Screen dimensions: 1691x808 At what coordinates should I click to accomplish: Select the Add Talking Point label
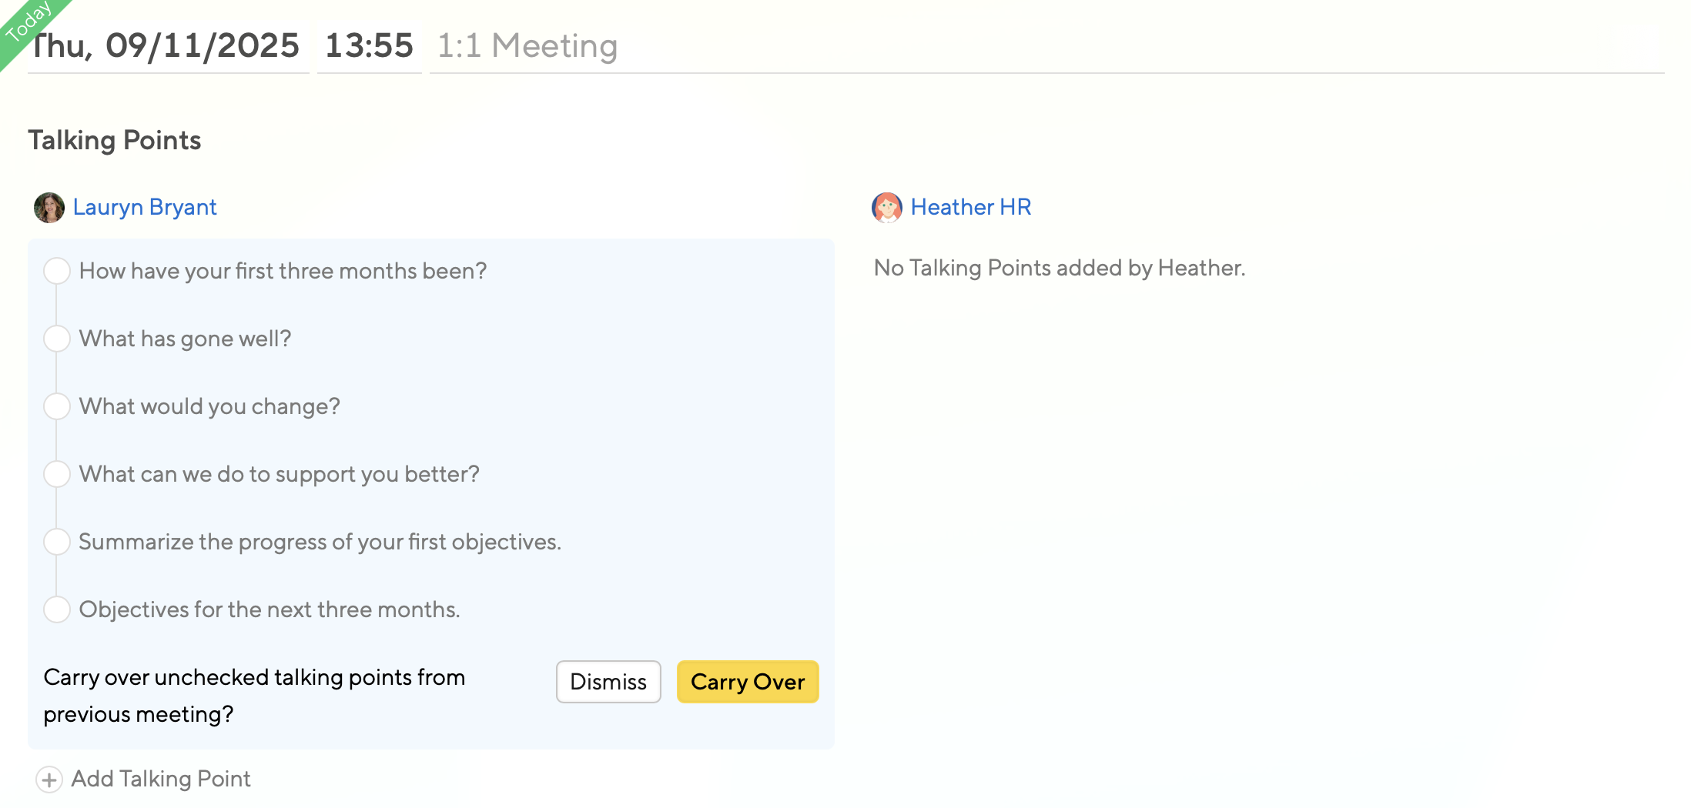(x=161, y=779)
